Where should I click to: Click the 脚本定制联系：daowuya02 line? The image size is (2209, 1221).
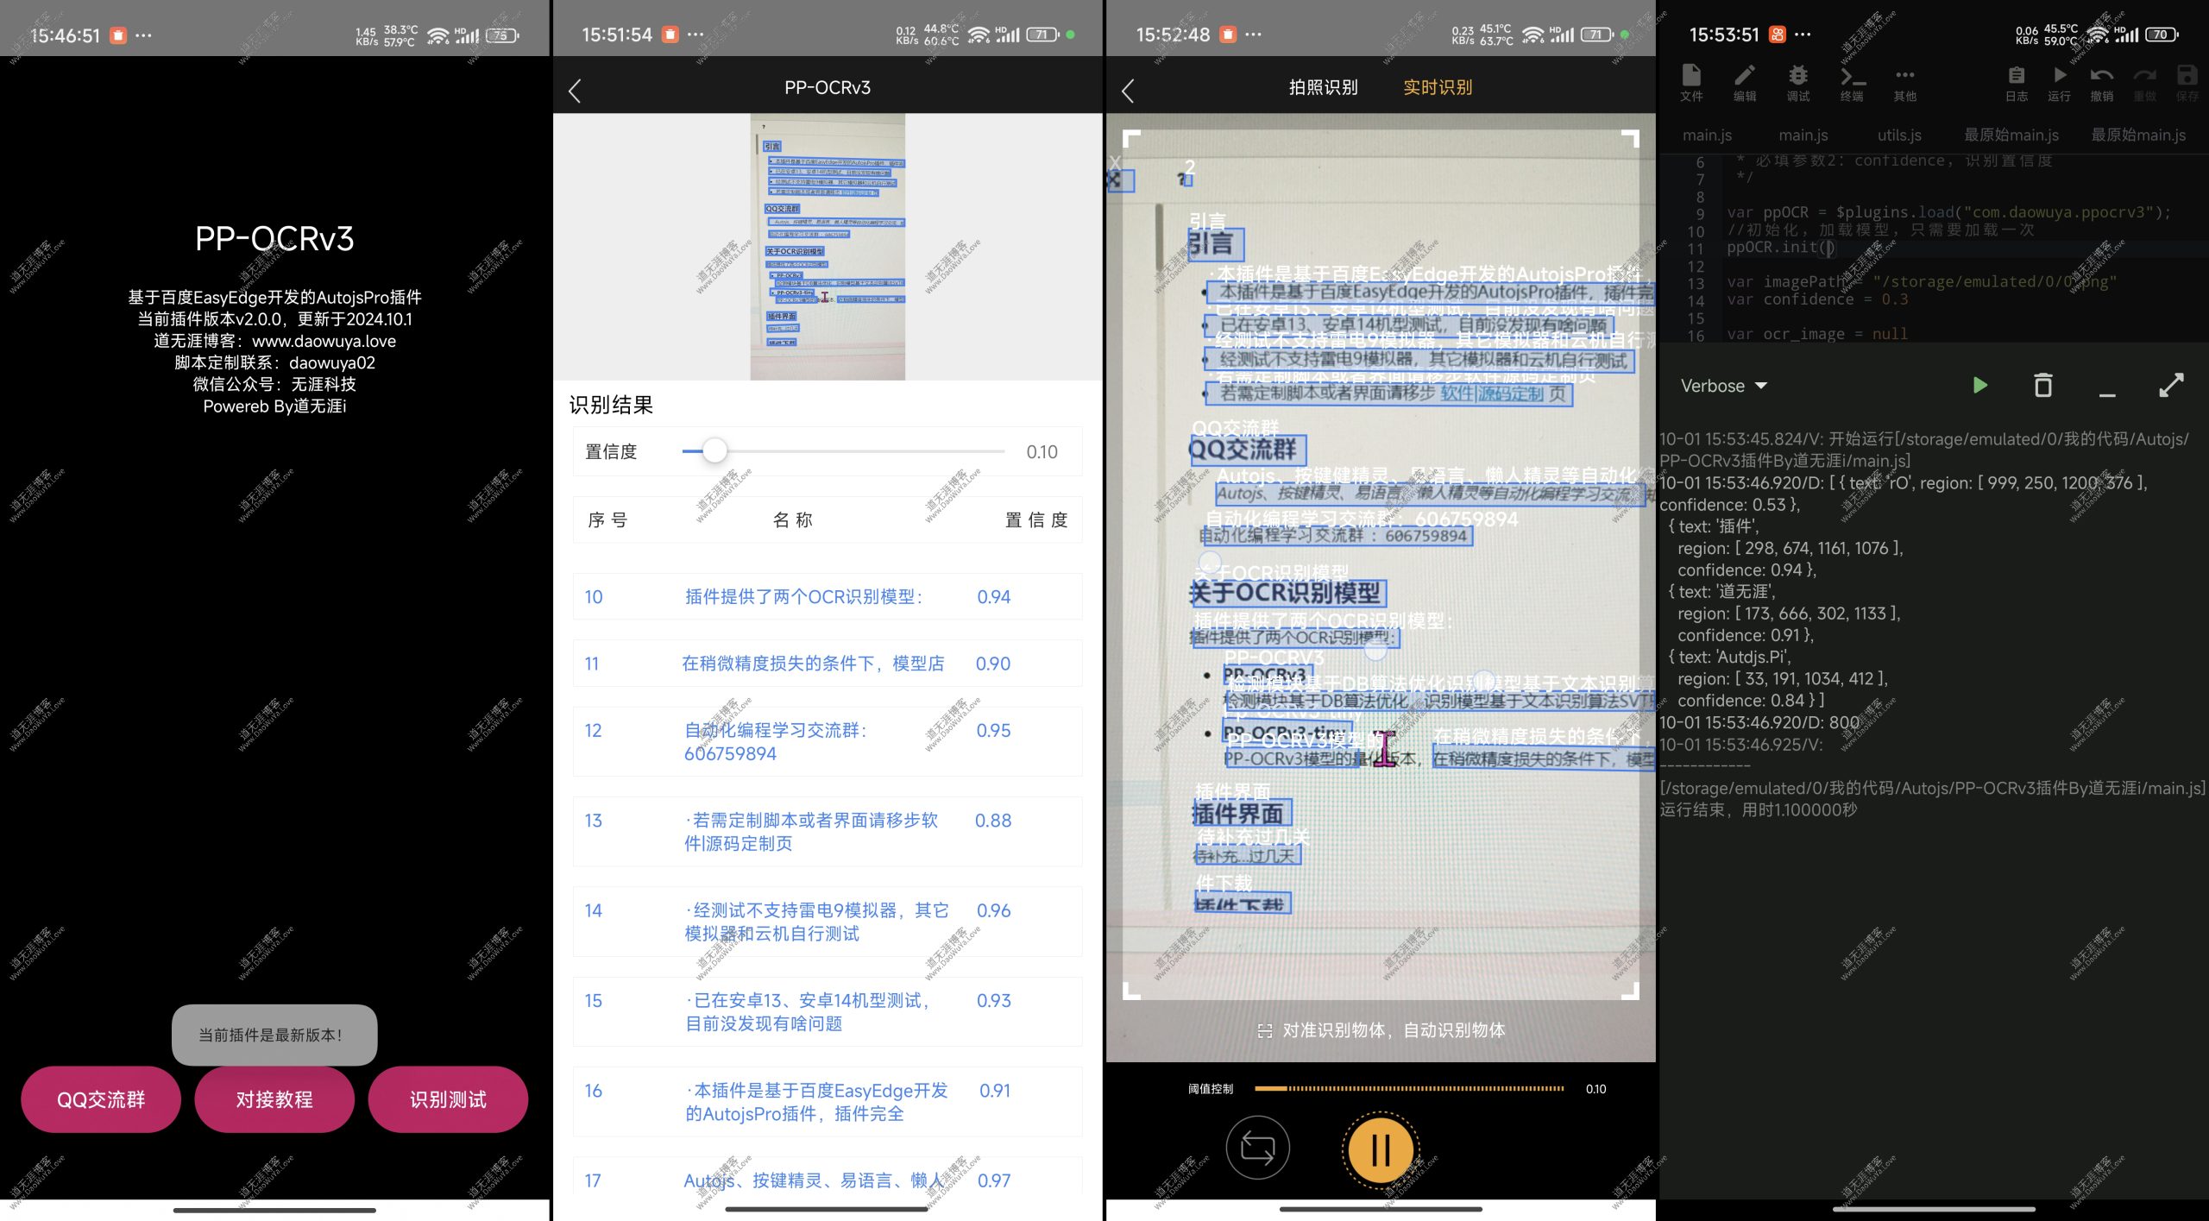pos(274,362)
